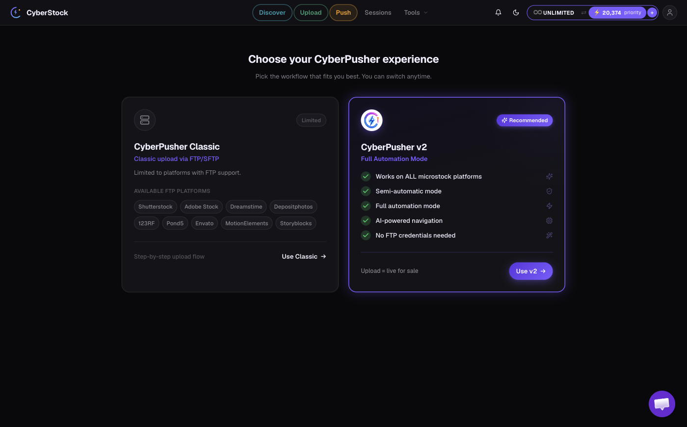Click the Full Automation Mode subtitle
This screenshot has width=687, height=427.
point(394,159)
